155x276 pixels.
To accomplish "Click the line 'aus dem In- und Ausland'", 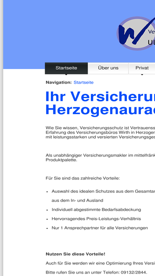I will tap(77, 201).
